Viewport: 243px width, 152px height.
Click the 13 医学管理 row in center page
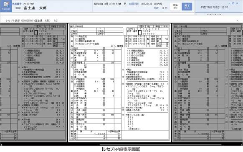[96, 63]
